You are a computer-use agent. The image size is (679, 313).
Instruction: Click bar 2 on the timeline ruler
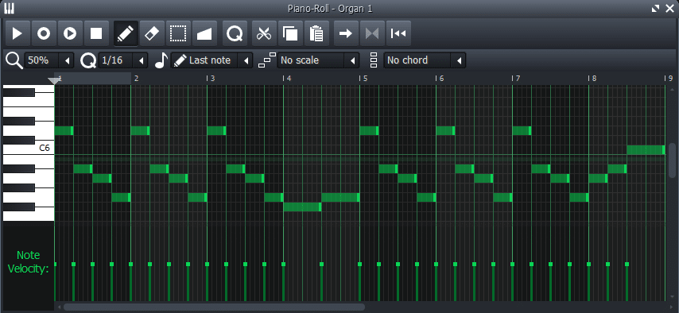(x=136, y=79)
